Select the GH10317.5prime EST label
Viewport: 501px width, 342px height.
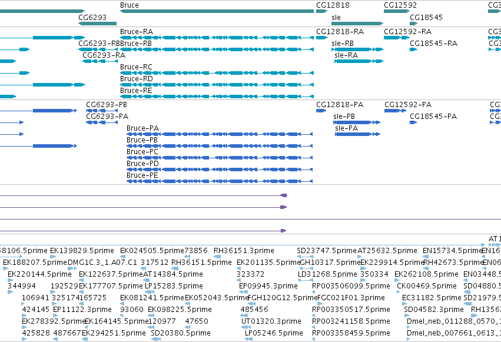point(330,263)
